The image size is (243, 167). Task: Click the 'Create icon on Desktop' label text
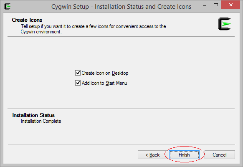click(x=105, y=73)
